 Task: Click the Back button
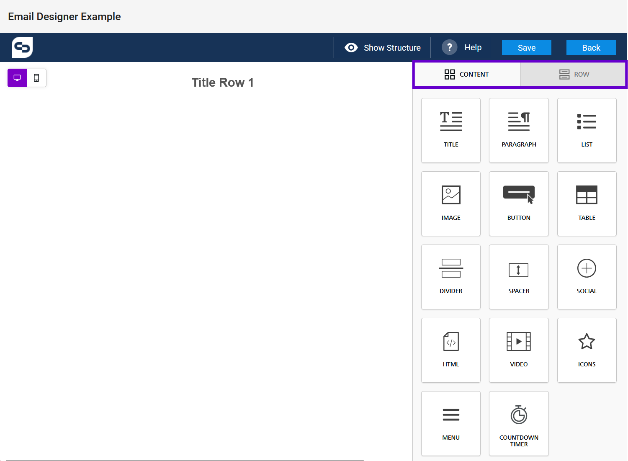591,48
